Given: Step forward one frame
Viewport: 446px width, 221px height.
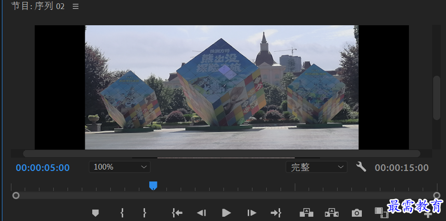Looking at the screenshot, I should (252, 213).
